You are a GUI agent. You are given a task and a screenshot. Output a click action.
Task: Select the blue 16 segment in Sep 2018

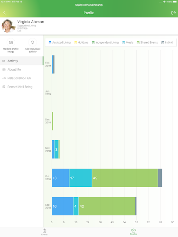point(63,206)
